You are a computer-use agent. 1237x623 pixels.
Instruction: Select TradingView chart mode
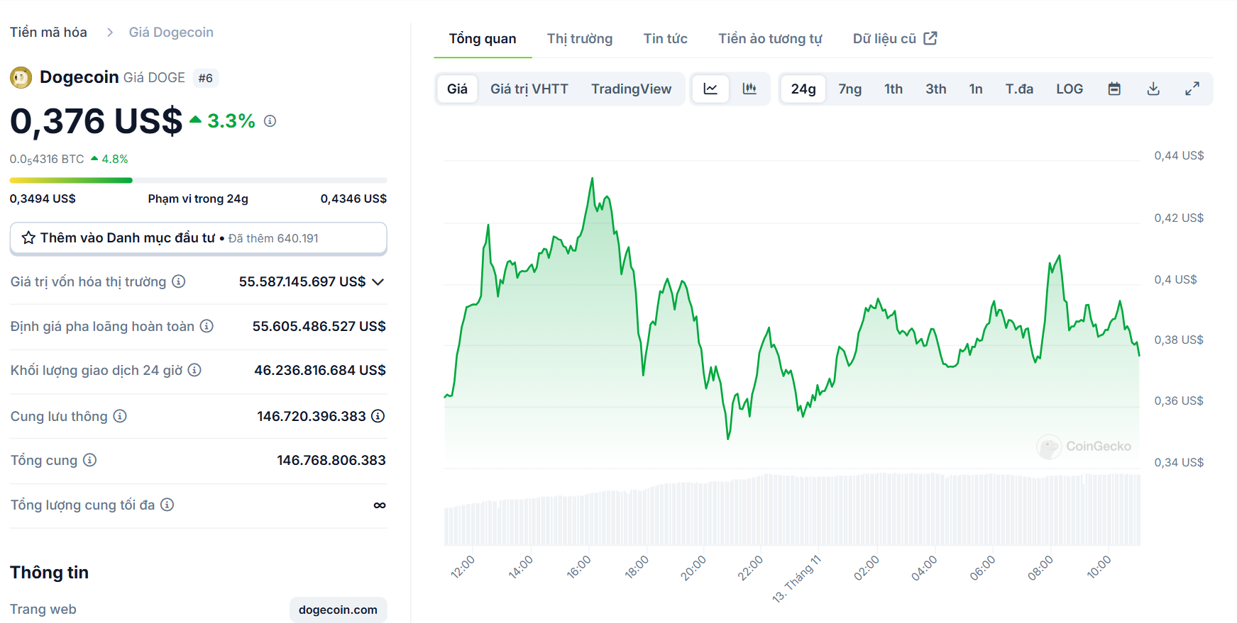631,89
